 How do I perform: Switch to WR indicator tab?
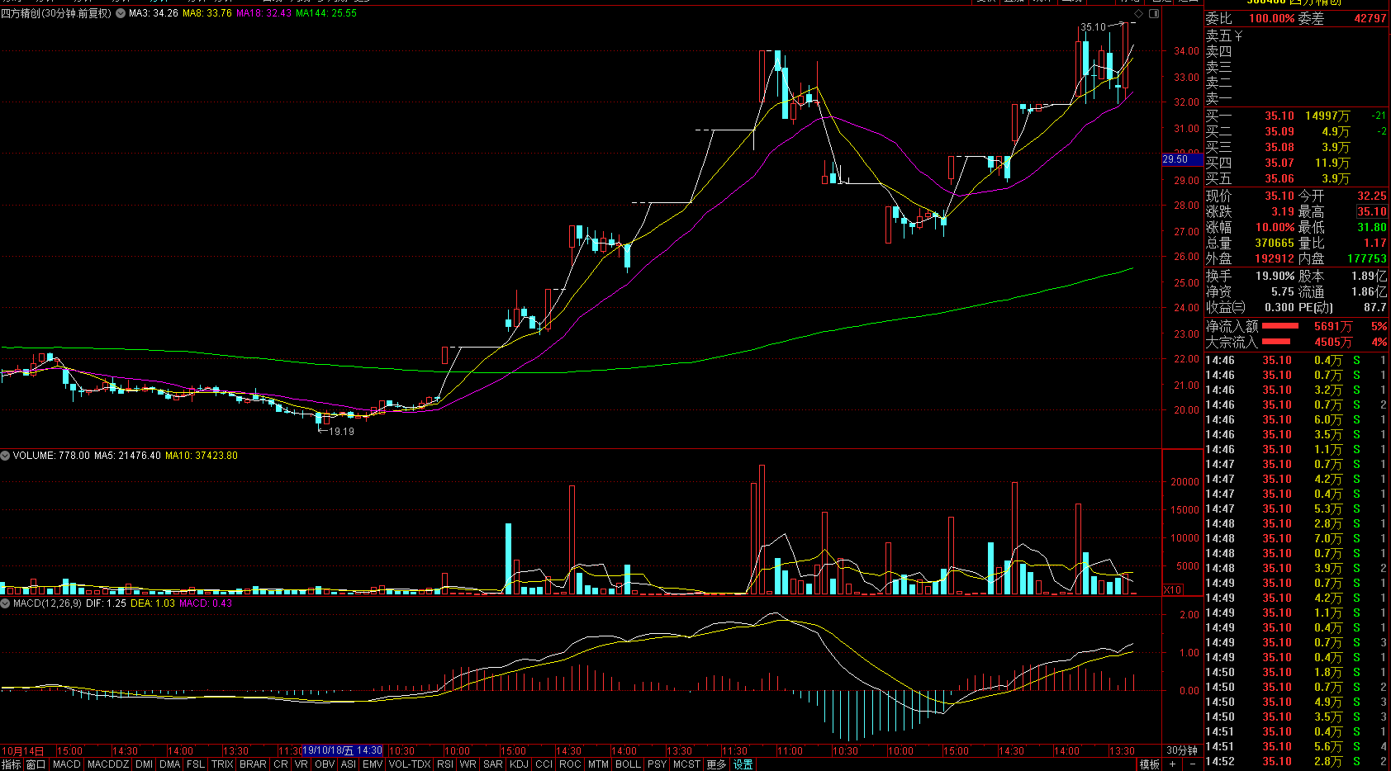coord(468,764)
